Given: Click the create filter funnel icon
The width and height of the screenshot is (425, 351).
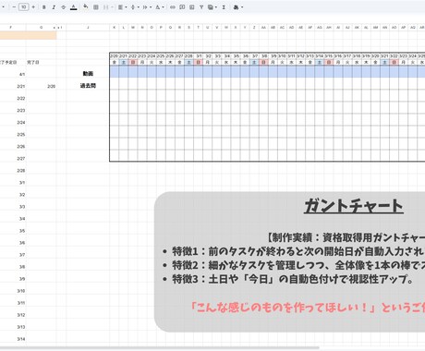Looking at the screenshot, I should (x=201, y=7).
